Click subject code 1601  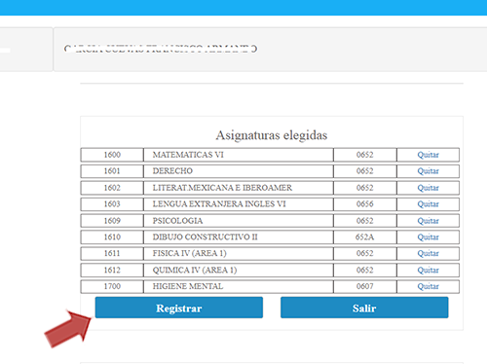[112, 171]
